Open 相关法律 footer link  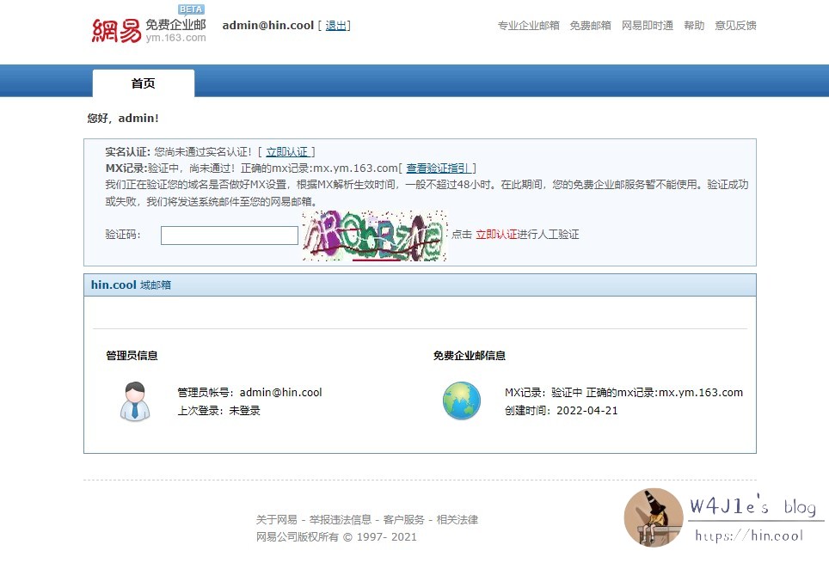click(x=457, y=520)
